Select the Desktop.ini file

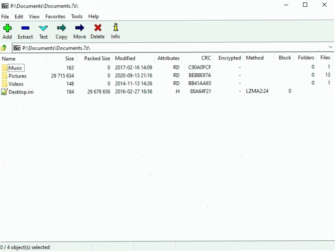[x=21, y=92]
